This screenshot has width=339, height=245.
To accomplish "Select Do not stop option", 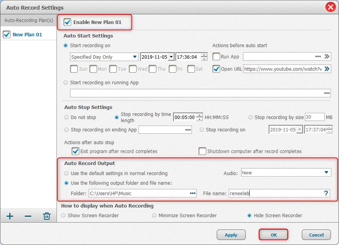I will pyautogui.click(x=67, y=117).
